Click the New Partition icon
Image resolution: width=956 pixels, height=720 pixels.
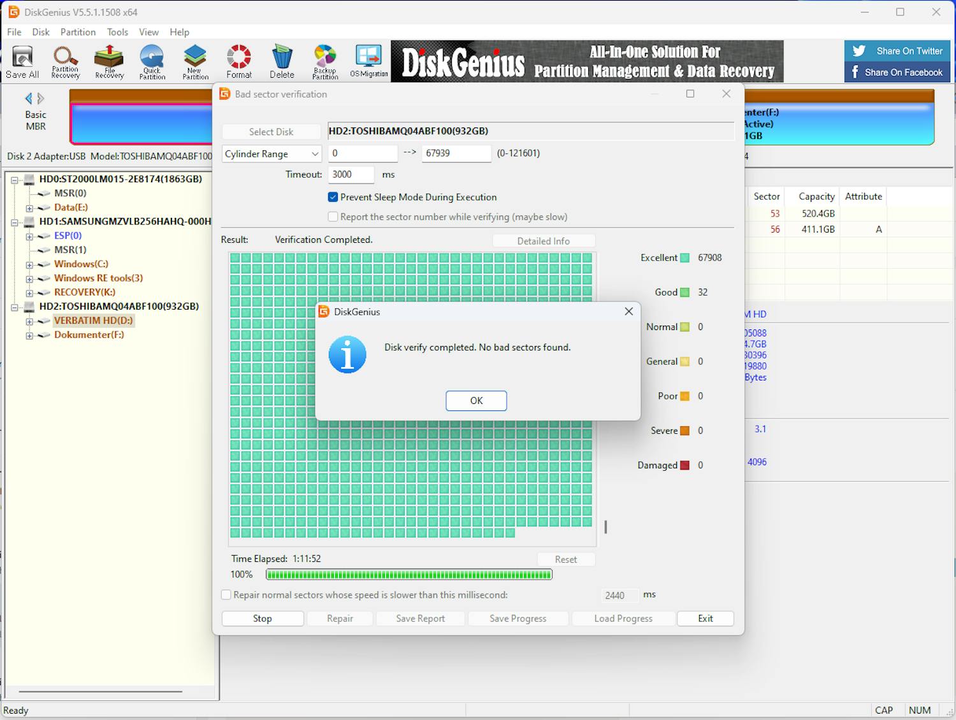tap(195, 62)
